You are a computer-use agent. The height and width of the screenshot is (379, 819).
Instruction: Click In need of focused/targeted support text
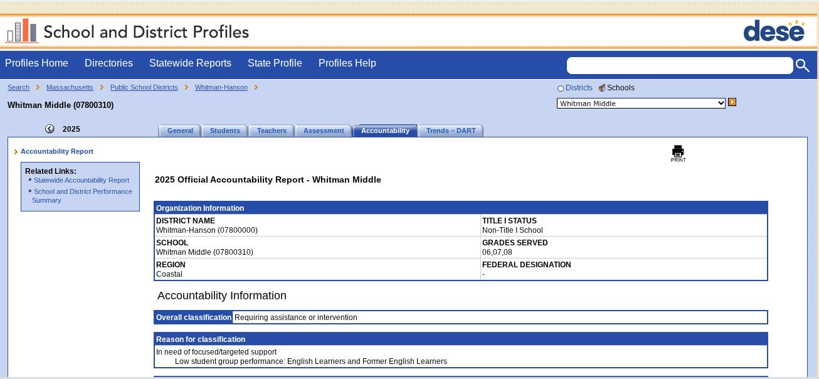click(x=216, y=352)
